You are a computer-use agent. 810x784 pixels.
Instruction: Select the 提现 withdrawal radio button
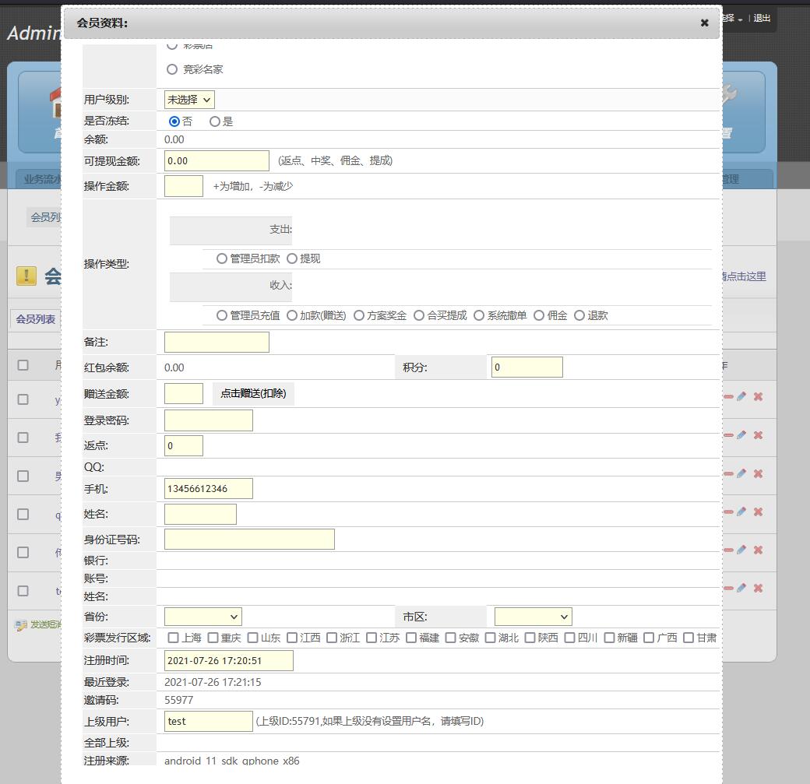pyautogui.click(x=292, y=258)
